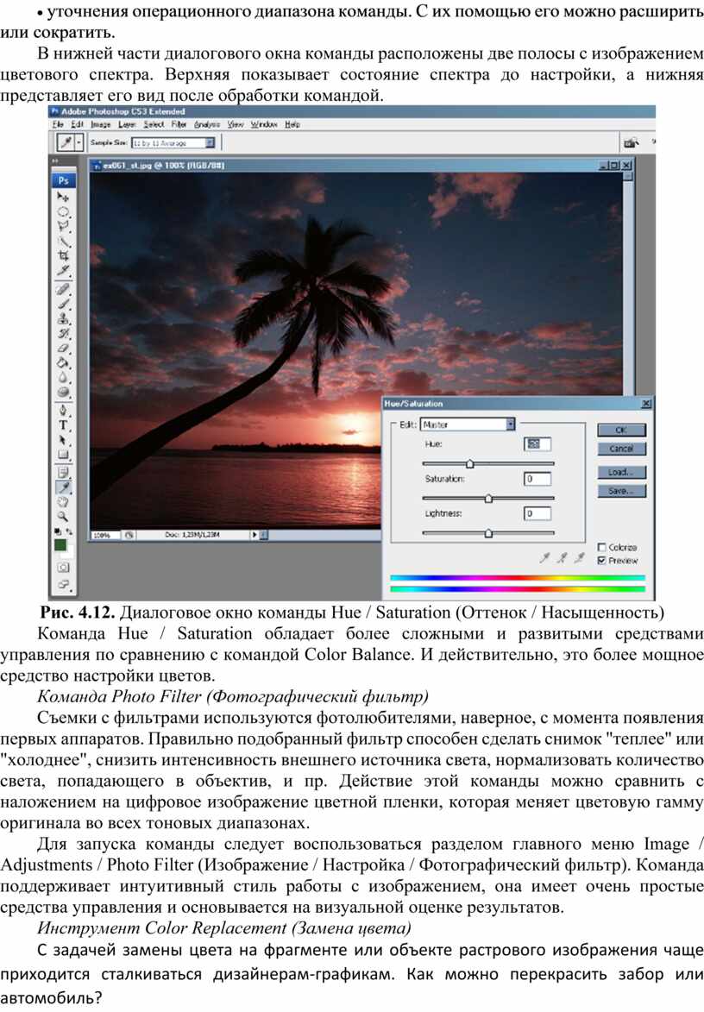The height and width of the screenshot is (1012, 704).
Task: Select the Polygonal Lasso tool
Action: (63, 227)
